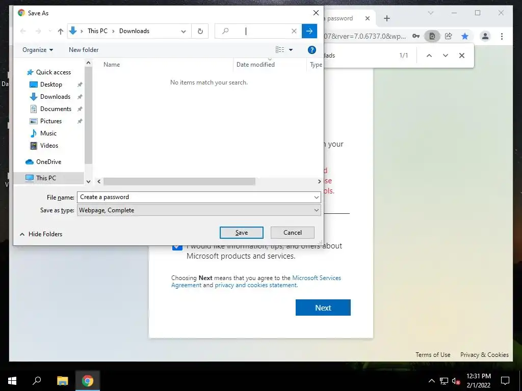Screen dimensions: 522x391
Task: Open Terms of Use link
Action: tap(433, 355)
